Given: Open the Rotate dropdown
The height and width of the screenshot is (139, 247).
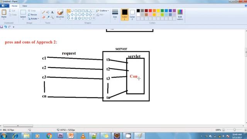Looking at the screenshot, I should [33, 19].
